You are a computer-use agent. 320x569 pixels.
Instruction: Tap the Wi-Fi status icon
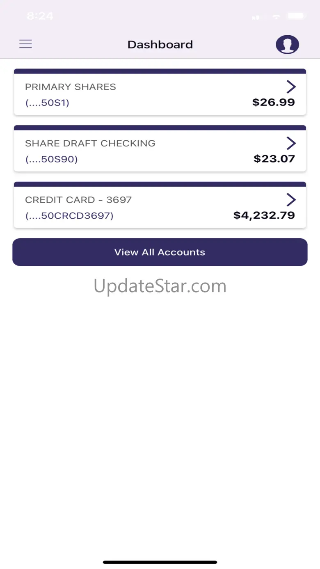click(277, 17)
